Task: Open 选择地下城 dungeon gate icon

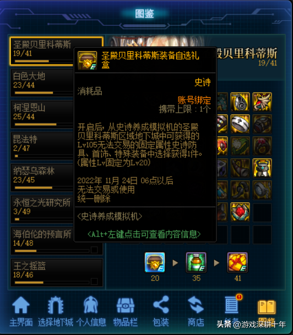Action: [56, 305]
